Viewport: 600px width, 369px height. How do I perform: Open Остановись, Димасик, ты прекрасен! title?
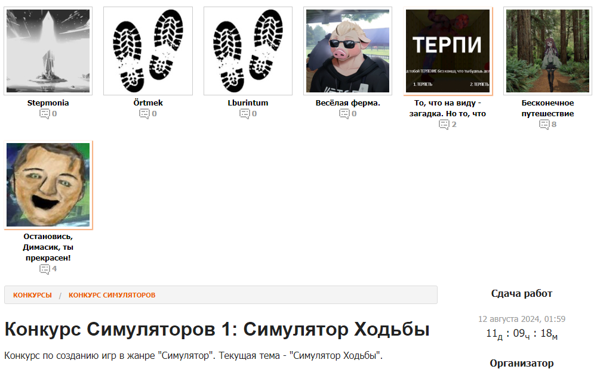[x=48, y=247]
